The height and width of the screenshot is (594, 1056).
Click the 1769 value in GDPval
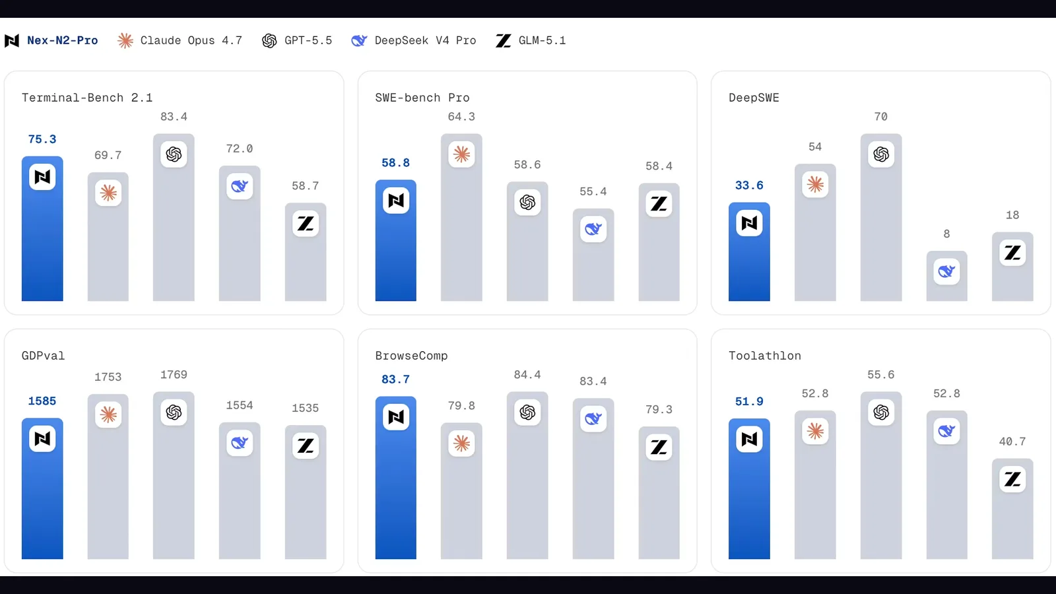point(174,375)
